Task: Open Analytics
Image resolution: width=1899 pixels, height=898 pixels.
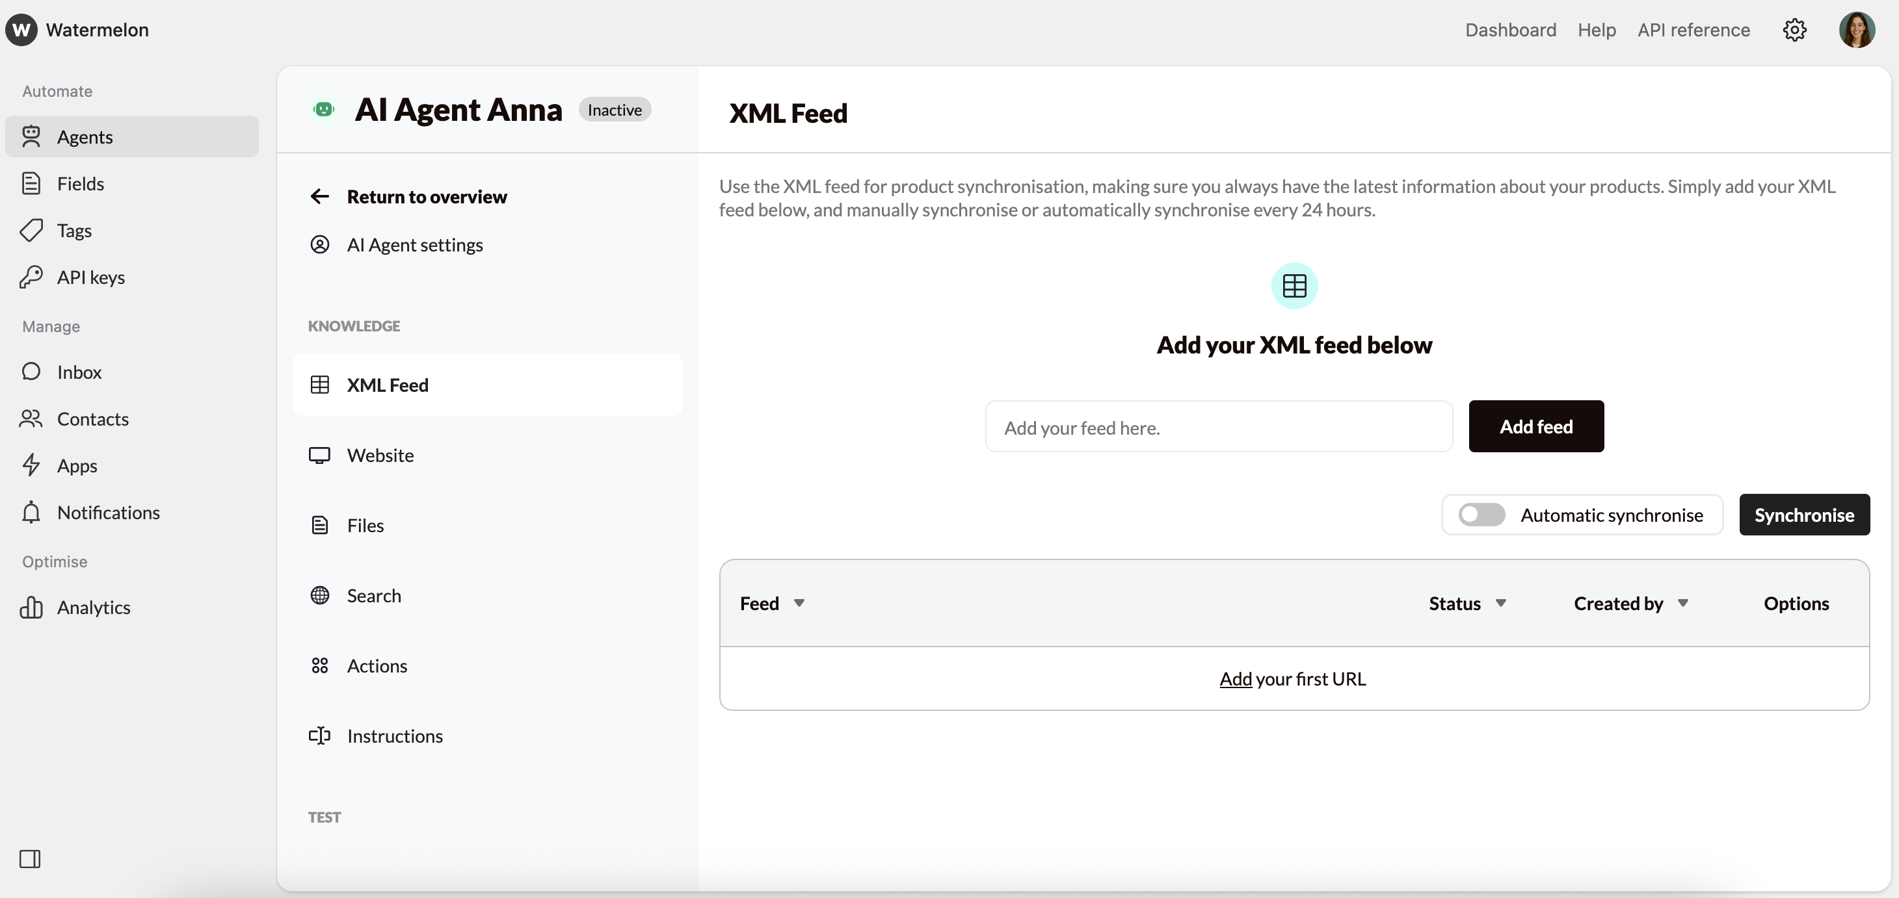Action: [94, 607]
